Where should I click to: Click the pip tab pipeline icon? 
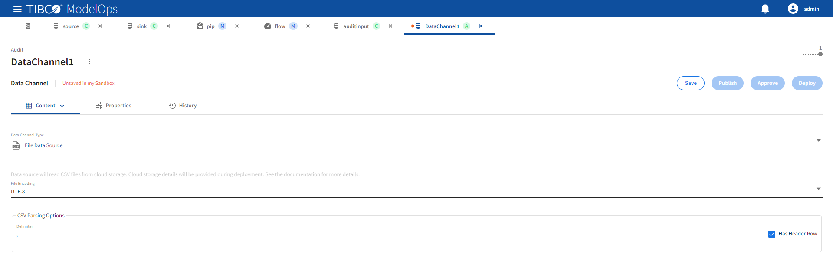point(200,26)
